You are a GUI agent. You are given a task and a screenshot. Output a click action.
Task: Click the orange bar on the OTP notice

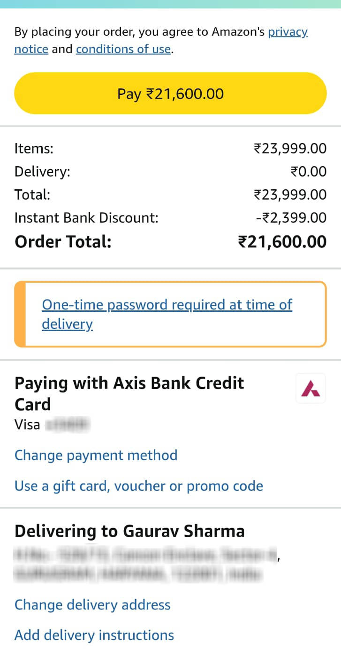coord(20,314)
